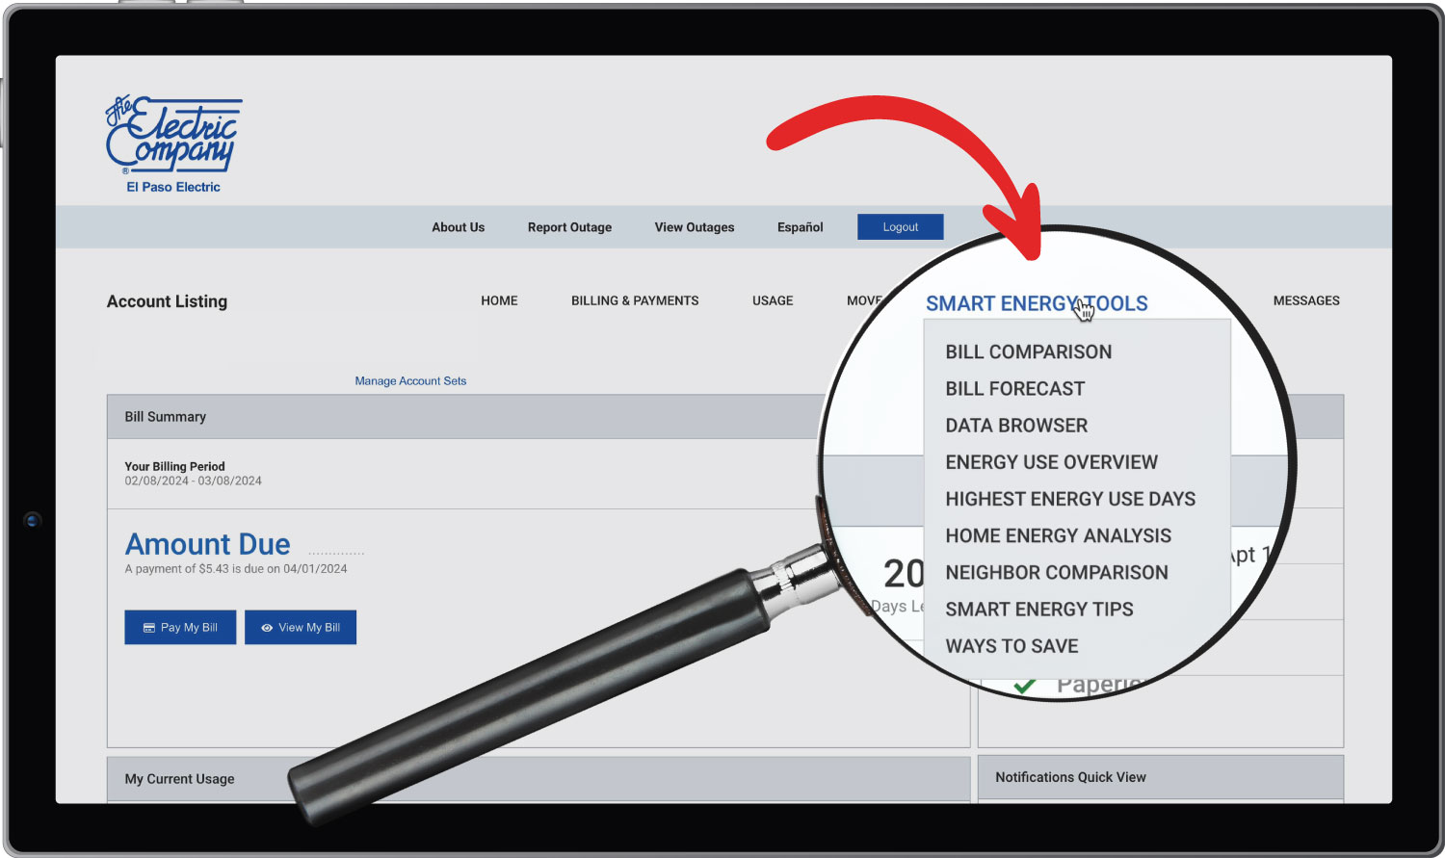Click the Account Listing heading
This screenshot has width=1445, height=858.
167,300
